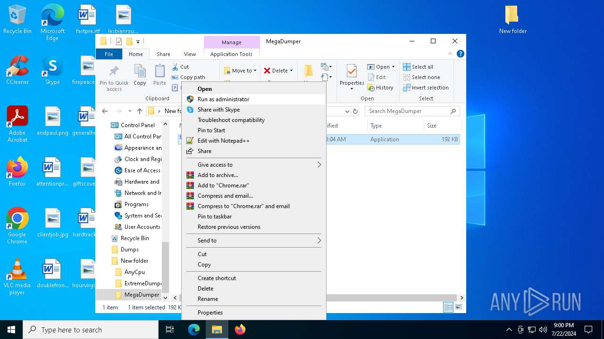Viewport: 604px width, 339px height.
Task: Open Recycle Bin desktop icon
Action: click(17, 19)
